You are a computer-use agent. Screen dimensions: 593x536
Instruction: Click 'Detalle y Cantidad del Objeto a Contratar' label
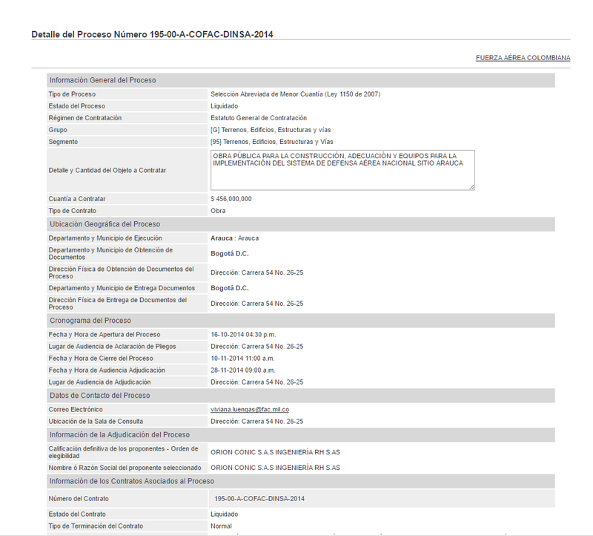pyautogui.click(x=107, y=171)
